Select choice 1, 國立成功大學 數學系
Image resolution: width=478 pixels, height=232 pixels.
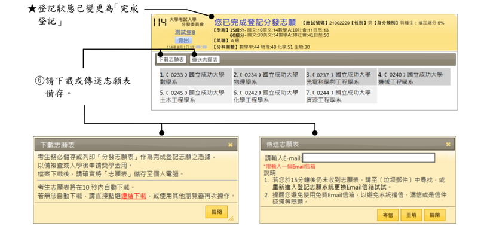(195, 77)
